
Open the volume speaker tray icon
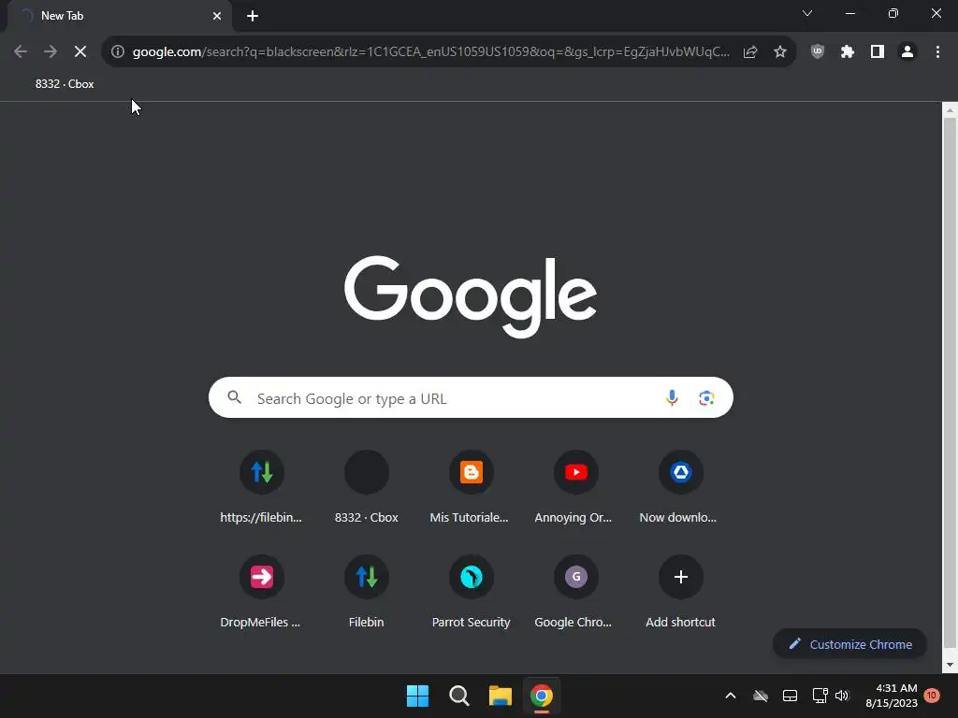tap(843, 696)
